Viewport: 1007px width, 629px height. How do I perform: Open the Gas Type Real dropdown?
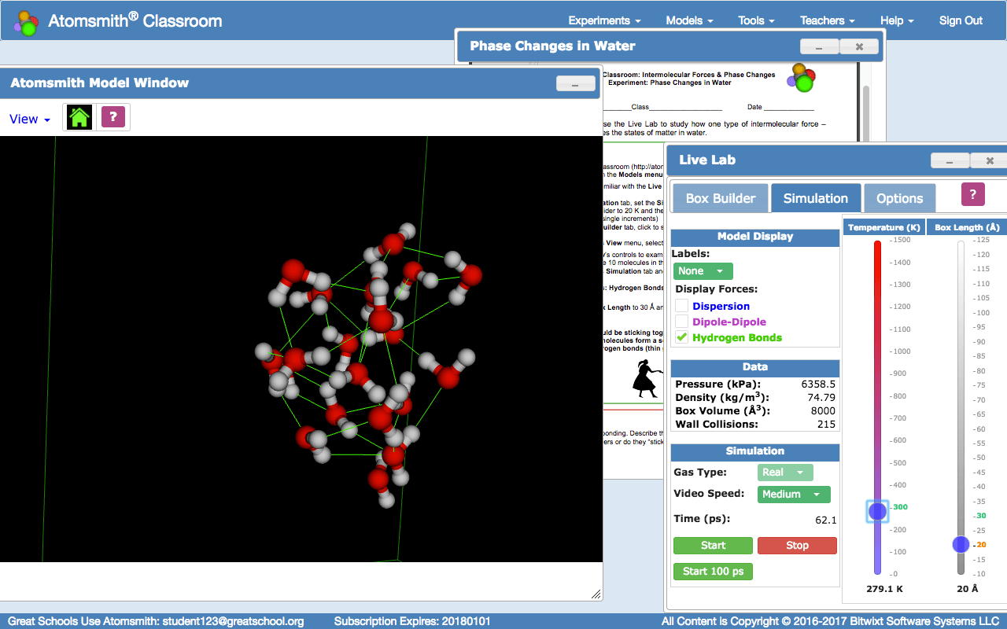tap(785, 473)
